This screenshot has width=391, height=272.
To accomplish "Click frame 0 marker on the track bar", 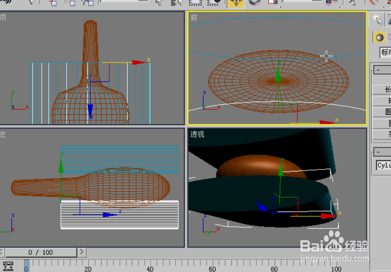I will (27, 266).
